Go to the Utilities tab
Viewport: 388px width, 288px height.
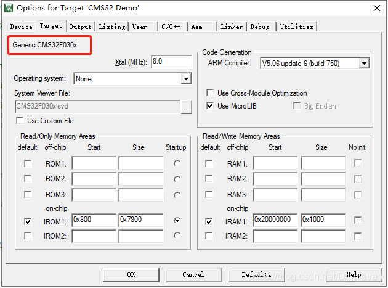coord(296,27)
